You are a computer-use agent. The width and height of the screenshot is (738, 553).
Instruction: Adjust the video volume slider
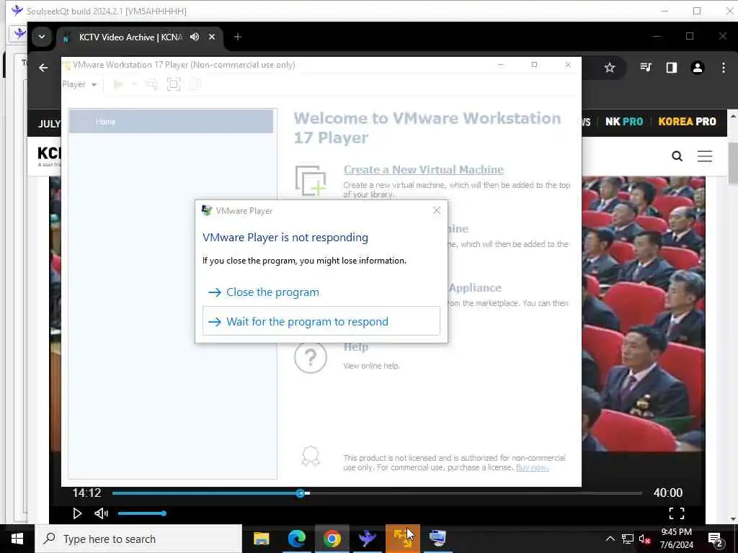click(142, 513)
